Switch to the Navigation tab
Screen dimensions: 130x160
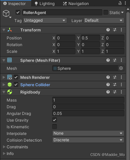[x=76, y=4]
